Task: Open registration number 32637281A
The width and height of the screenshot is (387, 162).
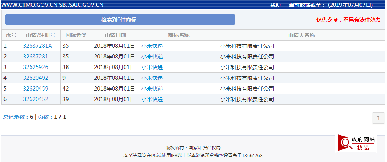Action: pyautogui.click(x=38, y=46)
